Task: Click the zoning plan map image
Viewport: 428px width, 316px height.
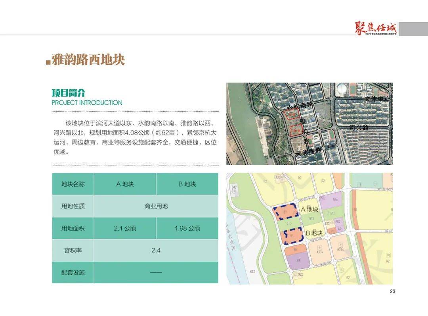Action: pyautogui.click(x=310, y=229)
